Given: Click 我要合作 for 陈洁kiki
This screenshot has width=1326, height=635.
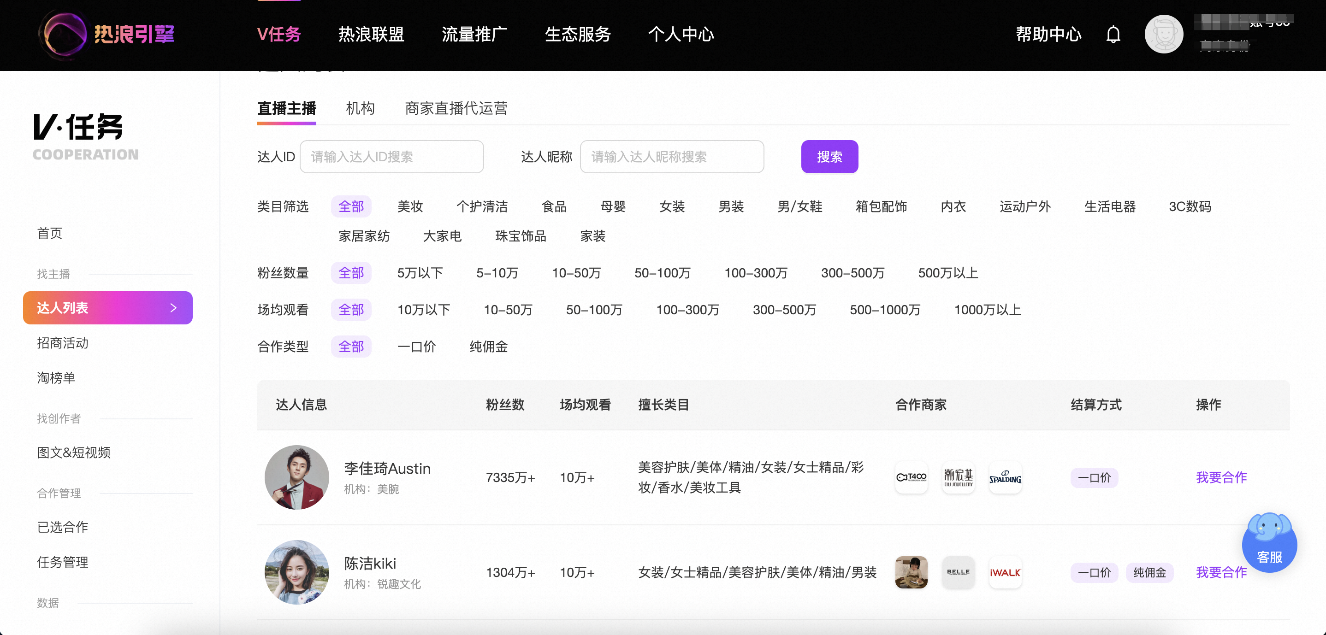Looking at the screenshot, I should click(x=1221, y=572).
